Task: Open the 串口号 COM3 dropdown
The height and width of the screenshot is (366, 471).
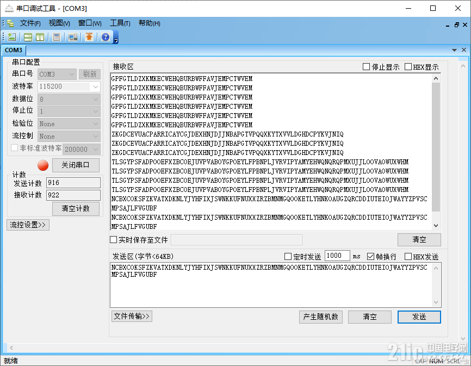Action: [x=57, y=74]
